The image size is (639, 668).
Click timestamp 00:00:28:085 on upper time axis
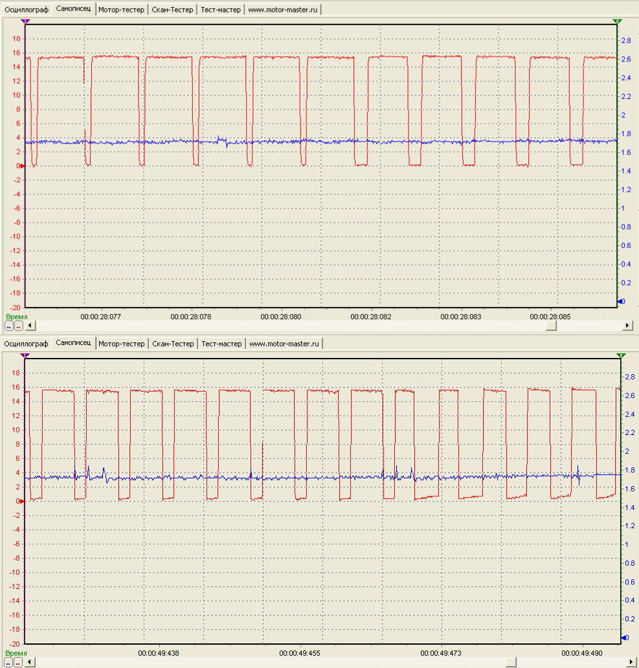point(550,317)
